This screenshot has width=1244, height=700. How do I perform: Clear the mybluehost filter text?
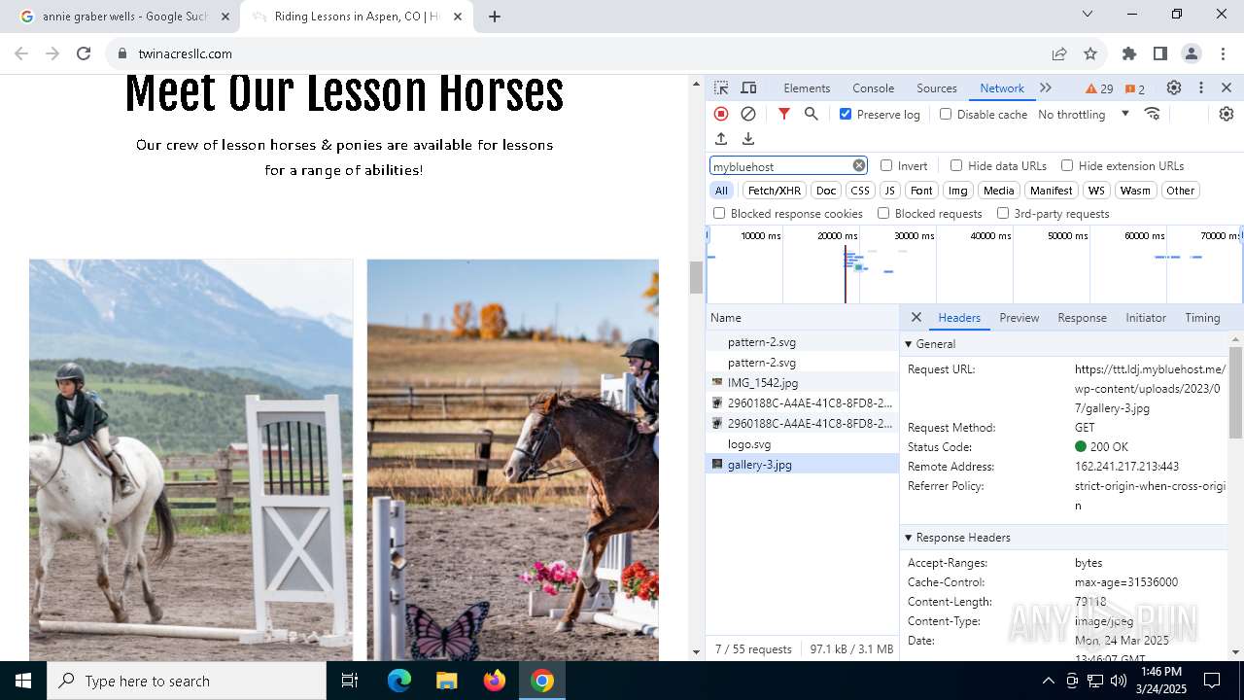pyautogui.click(x=859, y=166)
